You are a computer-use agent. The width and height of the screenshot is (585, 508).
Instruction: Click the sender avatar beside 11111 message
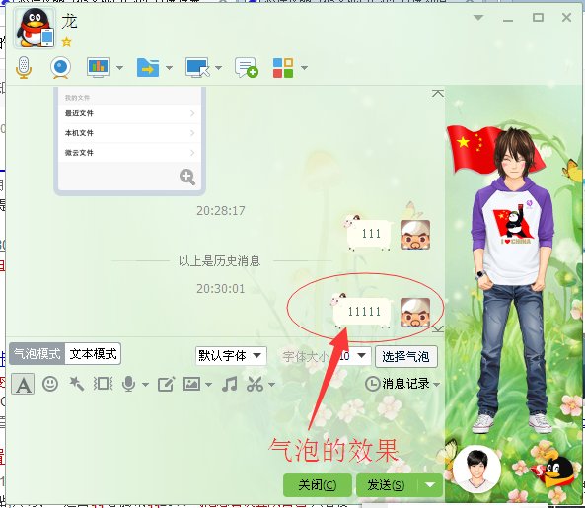tap(415, 313)
